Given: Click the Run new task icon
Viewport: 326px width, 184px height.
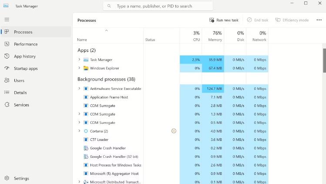Looking at the screenshot, I should click(212, 20).
